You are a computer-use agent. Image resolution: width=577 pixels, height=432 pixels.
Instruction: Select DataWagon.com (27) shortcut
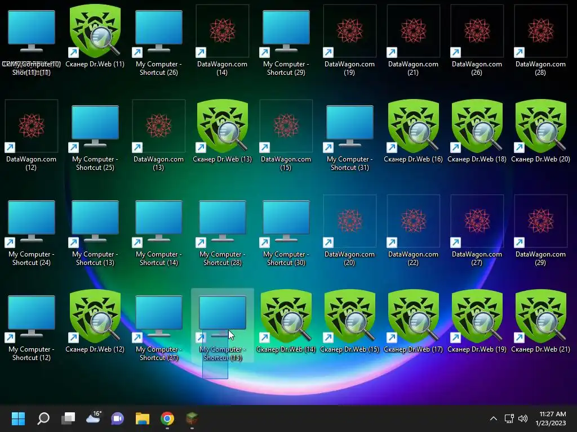477,231
